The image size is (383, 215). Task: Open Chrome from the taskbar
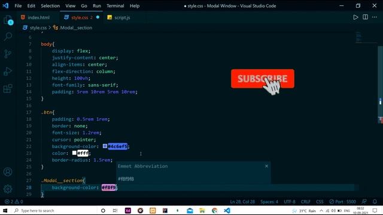(215, 210)
